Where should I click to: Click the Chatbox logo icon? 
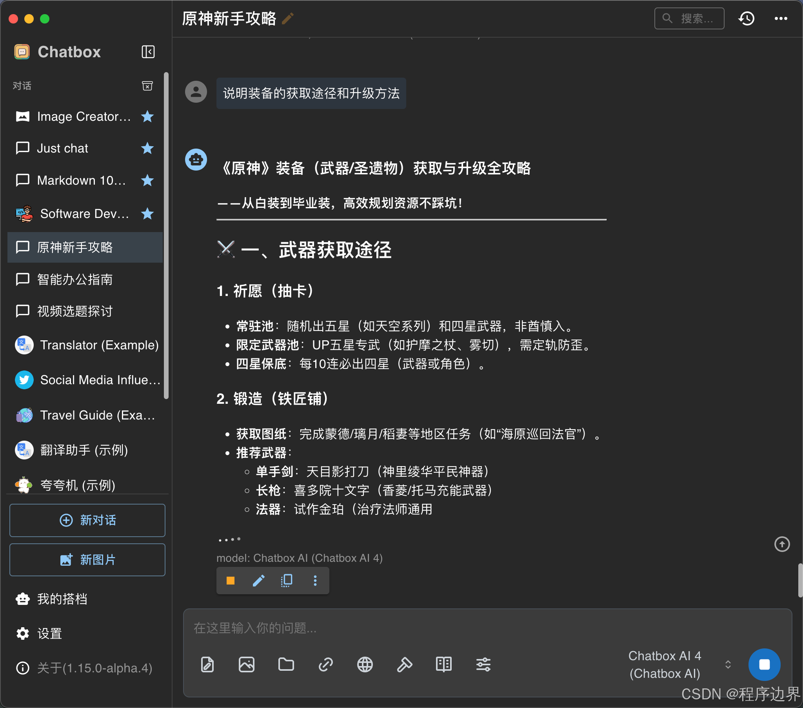point(22,52)
